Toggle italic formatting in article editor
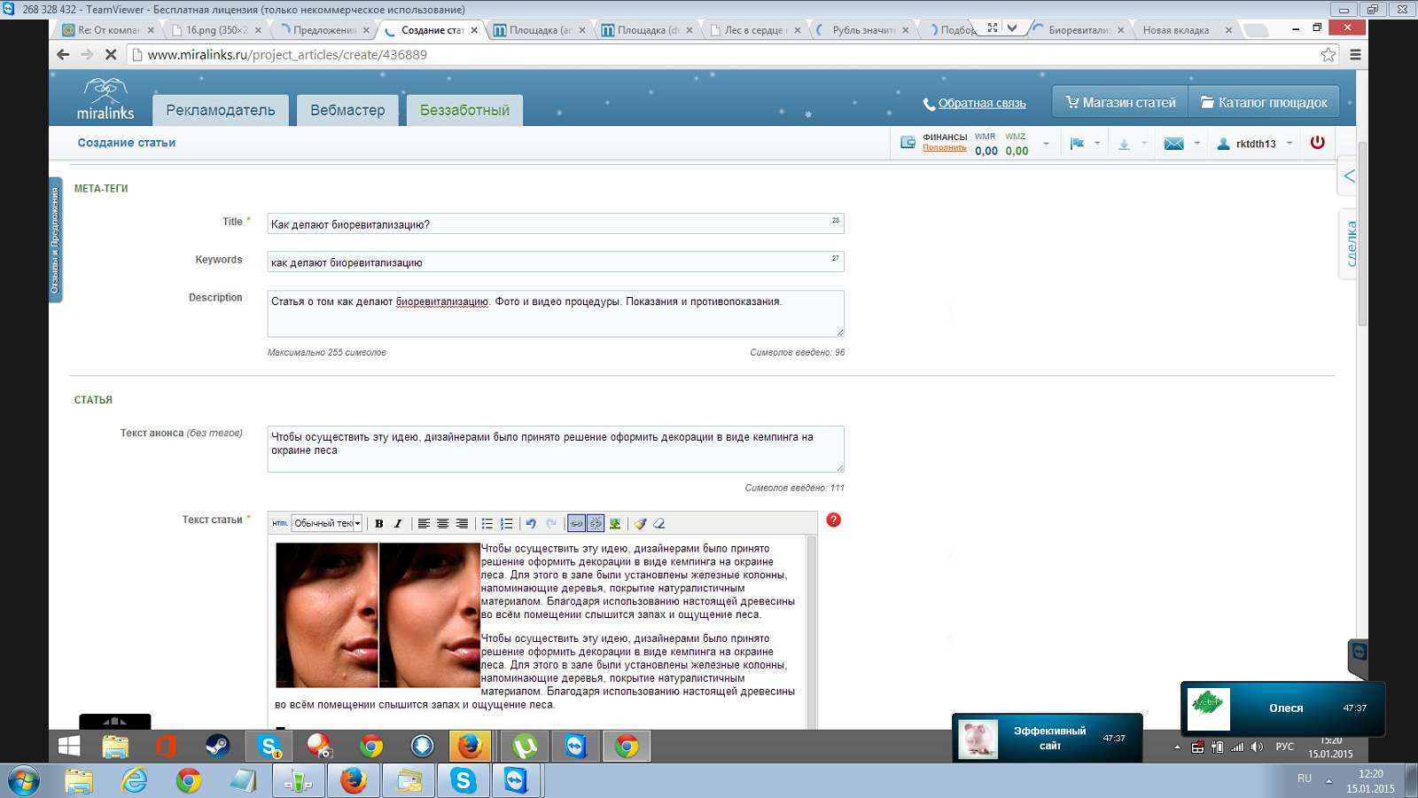Screen dimensions: 1418x798 (x=398, y=523)
